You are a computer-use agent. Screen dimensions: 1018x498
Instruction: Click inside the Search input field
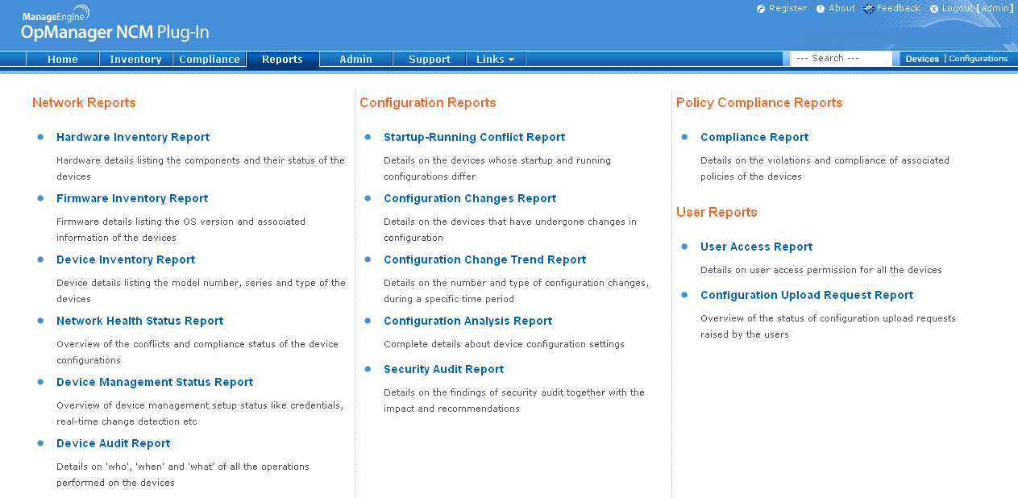click(840, 59)
